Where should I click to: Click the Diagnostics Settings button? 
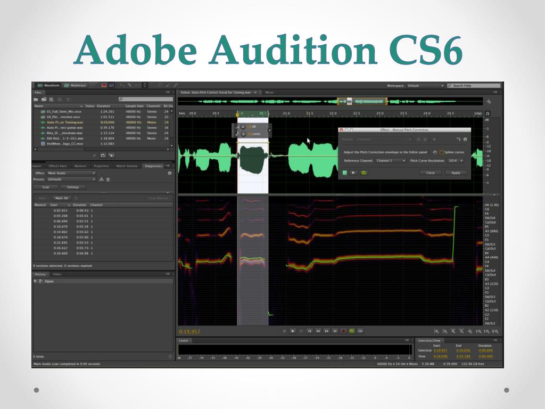72,187
